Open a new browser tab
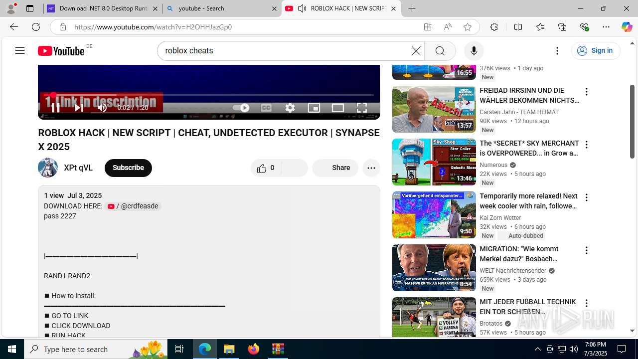 412,8
